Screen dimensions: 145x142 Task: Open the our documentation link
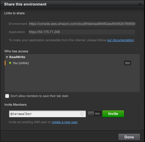pyautogui.click(x=120, y=40)
